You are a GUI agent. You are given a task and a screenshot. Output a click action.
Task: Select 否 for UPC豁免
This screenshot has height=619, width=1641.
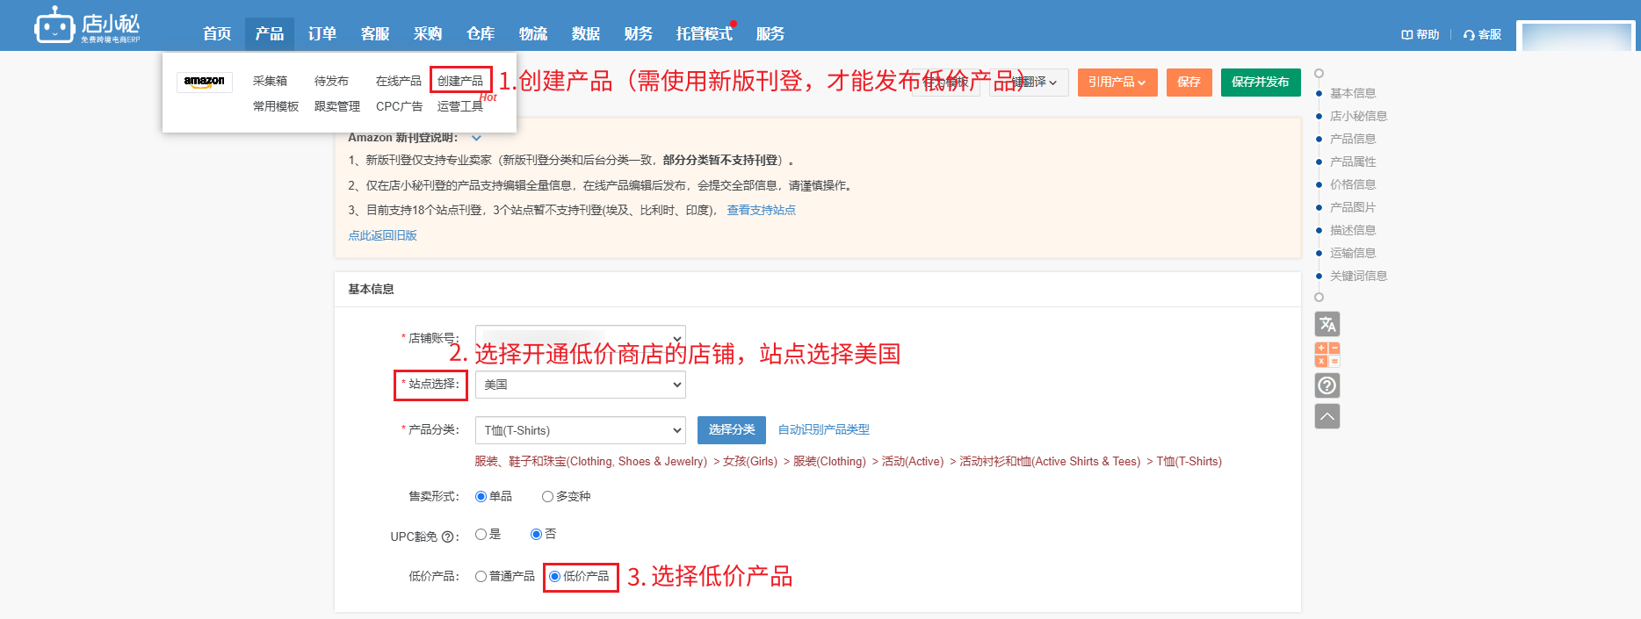click(x=536, y=534)
